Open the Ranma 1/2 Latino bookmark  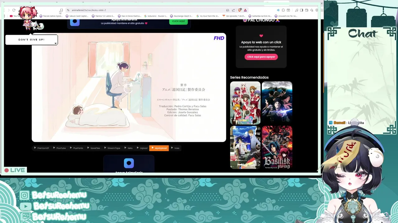pyautogui.click(x=103, y=16)
